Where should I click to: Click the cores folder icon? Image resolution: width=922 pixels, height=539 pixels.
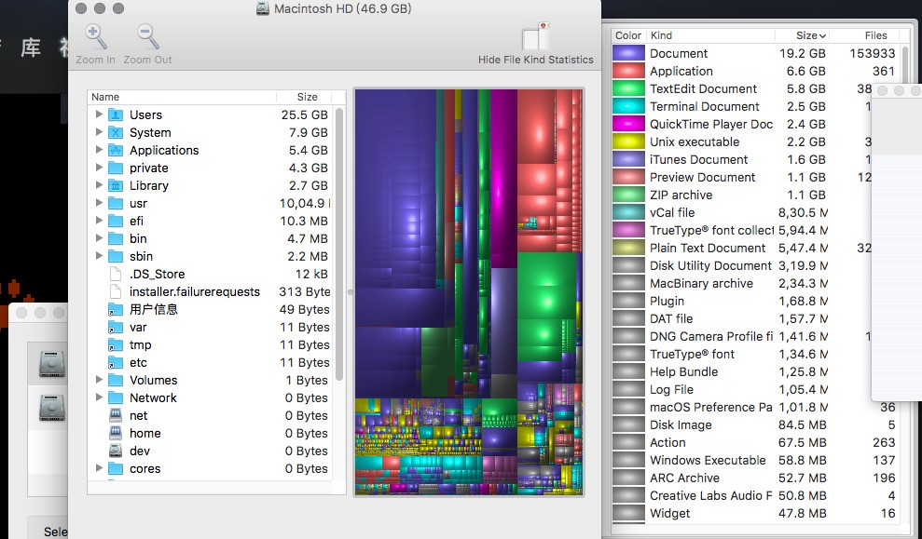(116, 468)
